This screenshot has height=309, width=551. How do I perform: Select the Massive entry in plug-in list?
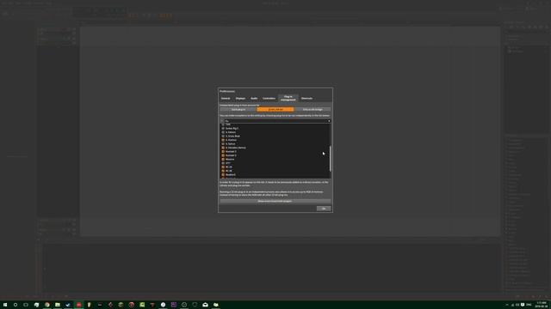[x=230, y=160]
